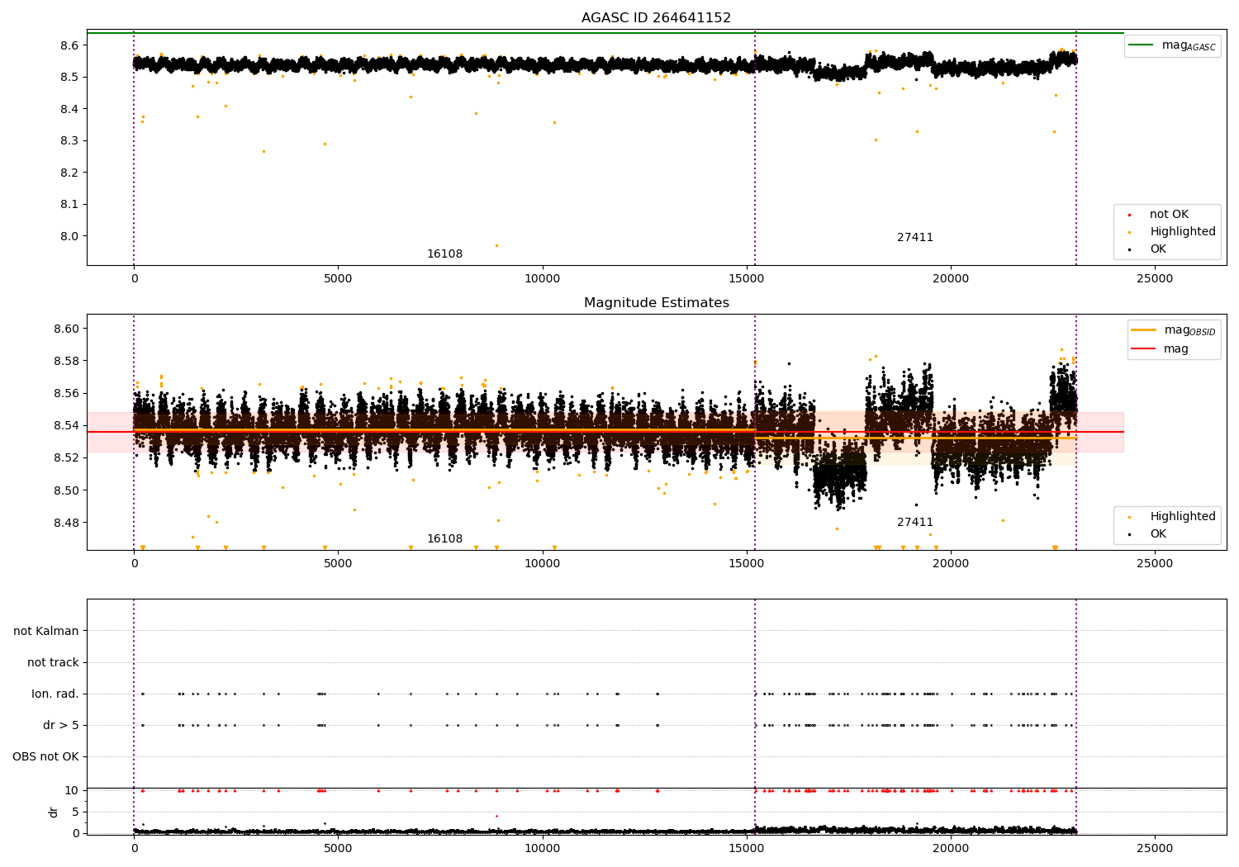Screen dimensions: 1239x867
Task: Click "OK" in the AGASC ID plot legend
Action: 1158,249
